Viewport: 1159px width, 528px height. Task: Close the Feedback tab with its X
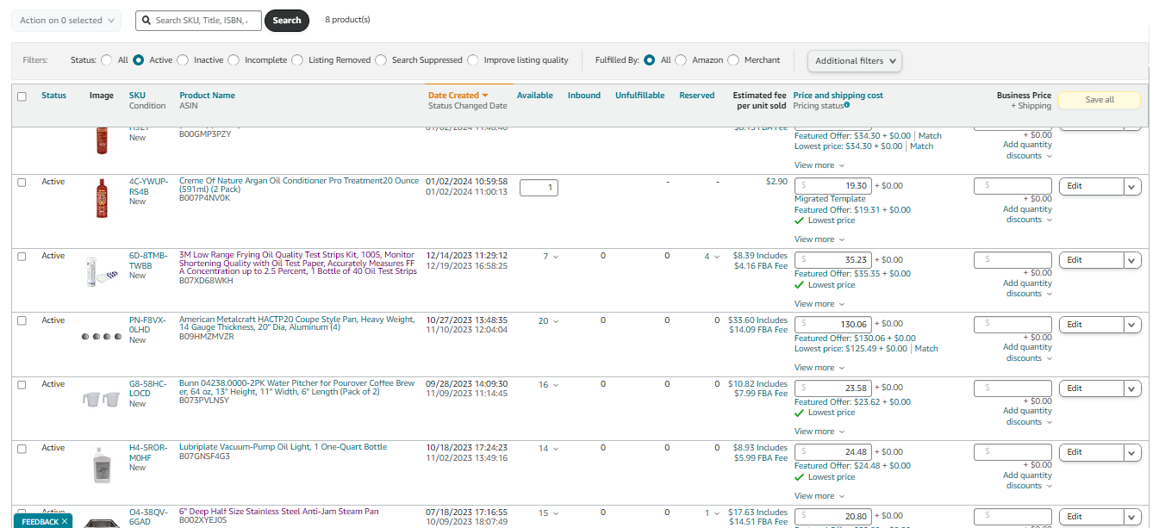point(65,521)
